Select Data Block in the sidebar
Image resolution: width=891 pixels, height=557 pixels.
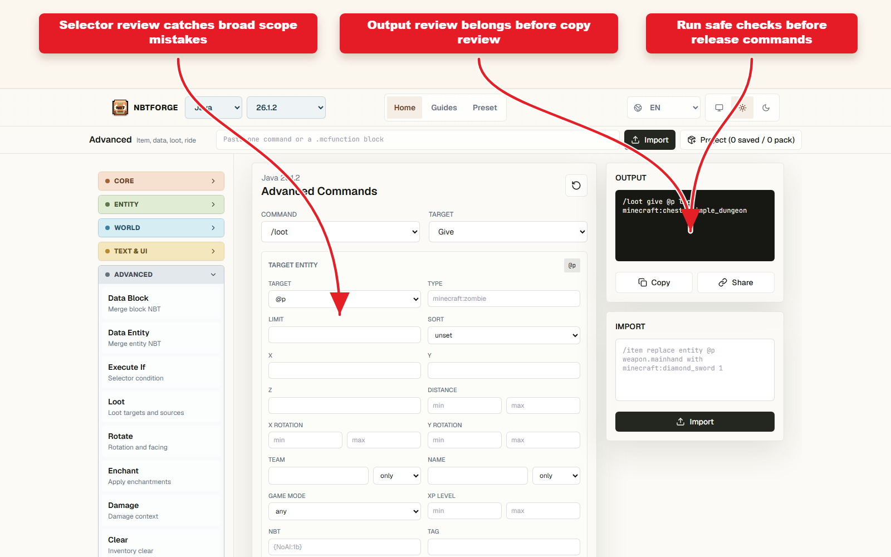(x=161, y=303)
